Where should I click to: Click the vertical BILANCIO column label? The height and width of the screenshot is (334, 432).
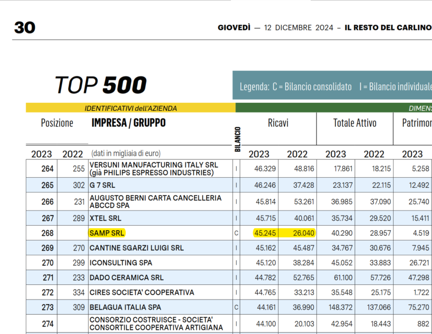click(x=238, y=139)
